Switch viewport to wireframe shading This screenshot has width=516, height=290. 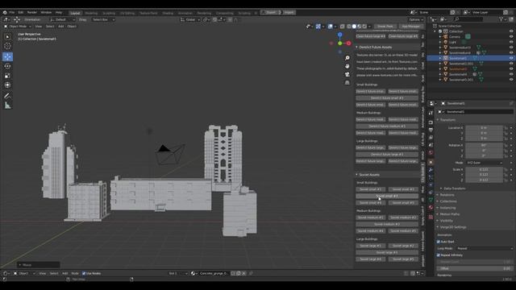[x=349, y=27]
